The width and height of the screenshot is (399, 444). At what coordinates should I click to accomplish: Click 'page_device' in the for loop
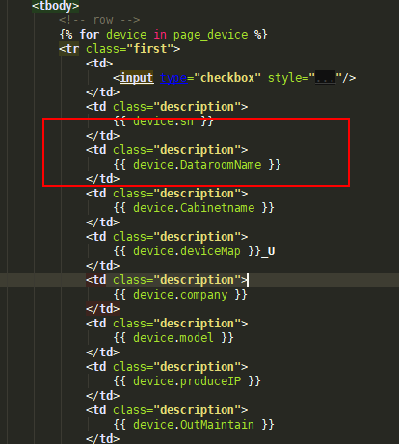coord(210,35)
